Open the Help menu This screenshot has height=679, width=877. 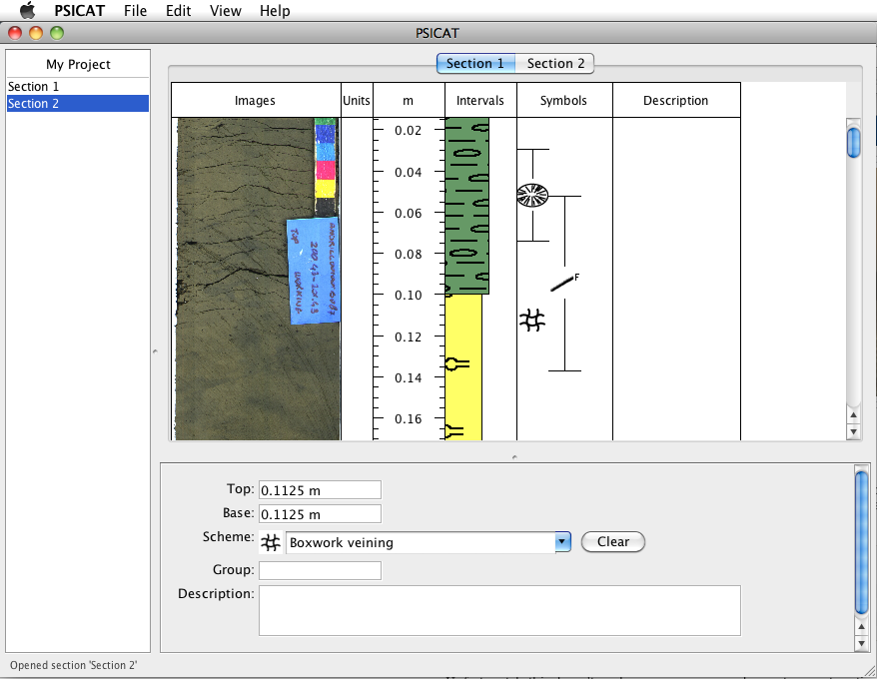[275, 11]
